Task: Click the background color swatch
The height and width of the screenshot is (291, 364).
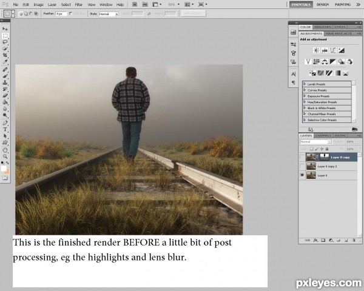Action: pos(7,172)
